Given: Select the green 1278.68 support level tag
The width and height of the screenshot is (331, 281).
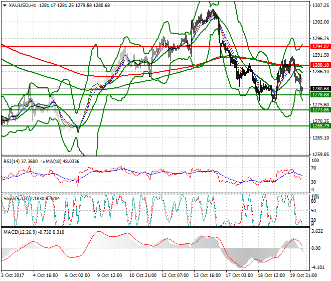Looking at the screenshot, I should pos(316,94).
